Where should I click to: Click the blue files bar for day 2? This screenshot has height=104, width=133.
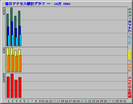pyautogui.click(x=12, y=28)
